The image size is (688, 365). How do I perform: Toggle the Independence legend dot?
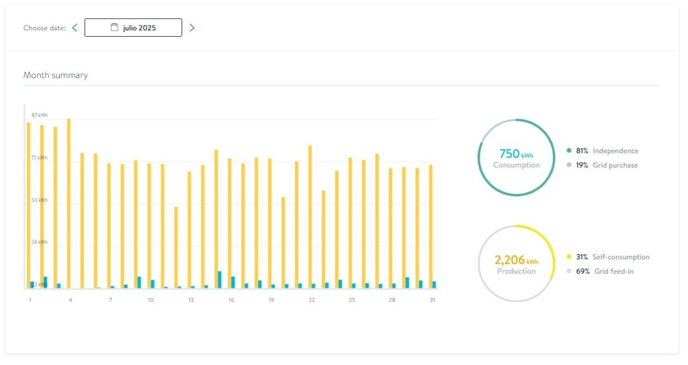point(569,151)
